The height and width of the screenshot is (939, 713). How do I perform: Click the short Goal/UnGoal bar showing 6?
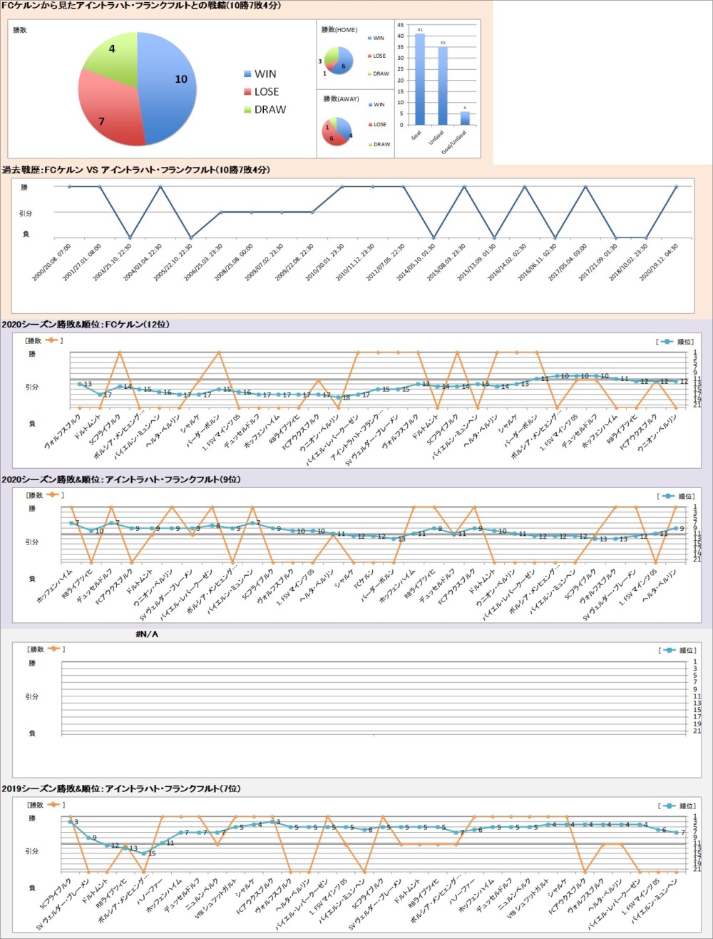pyautogui.click(x=466, y=118)
